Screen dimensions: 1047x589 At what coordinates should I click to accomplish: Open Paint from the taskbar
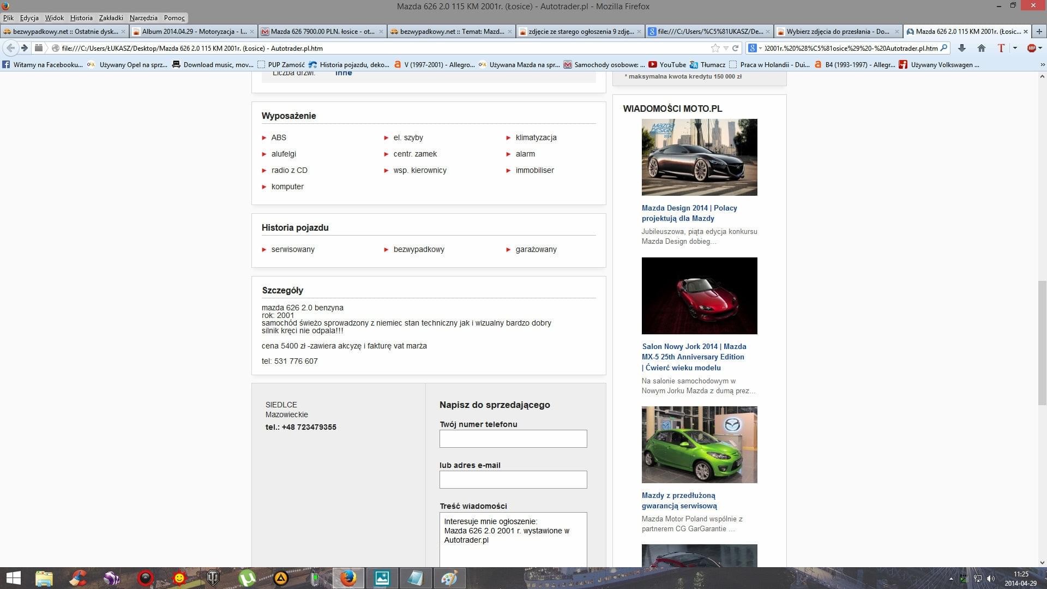(x=449, y=578)
